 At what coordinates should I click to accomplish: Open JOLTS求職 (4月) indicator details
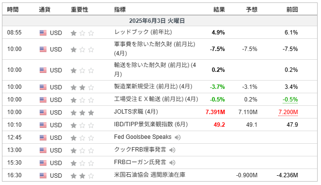136,112
